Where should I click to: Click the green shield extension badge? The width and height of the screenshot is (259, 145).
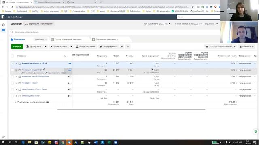[256, 131]
